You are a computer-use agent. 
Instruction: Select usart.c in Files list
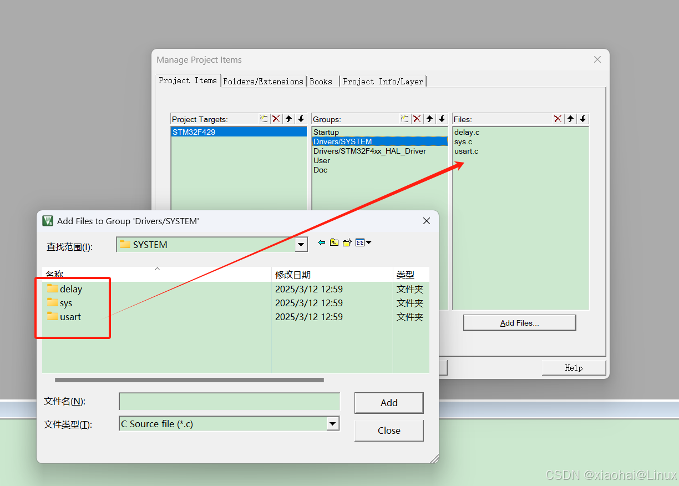(466, 151)
